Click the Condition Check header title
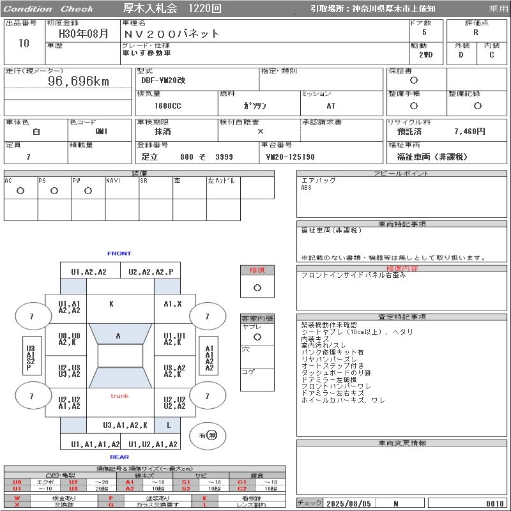This screenshot has height=511, width=511. click(49, 9)
